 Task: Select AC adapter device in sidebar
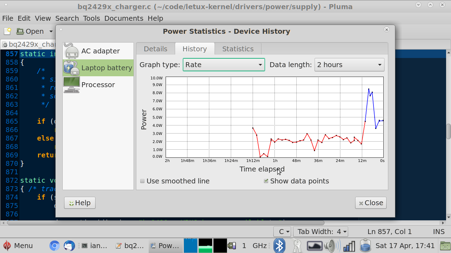click(x=98, y=51)
